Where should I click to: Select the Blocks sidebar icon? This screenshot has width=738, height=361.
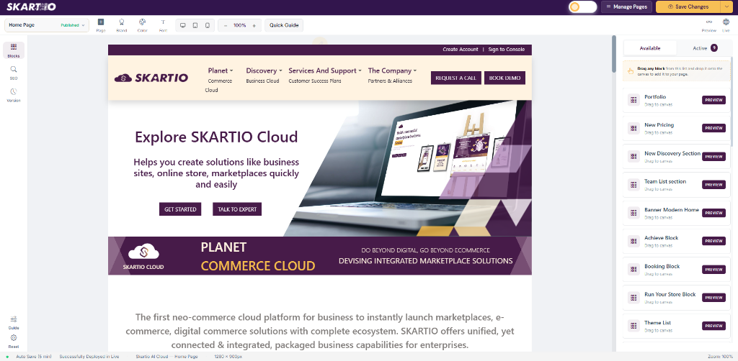point(14,50)
